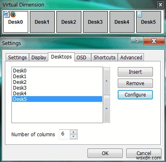
Task: Select Desk3 in the desktops list
Action: [x=57, y=88]
